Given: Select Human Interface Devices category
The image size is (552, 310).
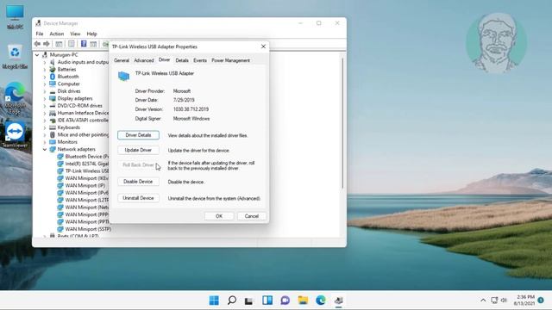Looking at the screenshot, I should (83, 113).
